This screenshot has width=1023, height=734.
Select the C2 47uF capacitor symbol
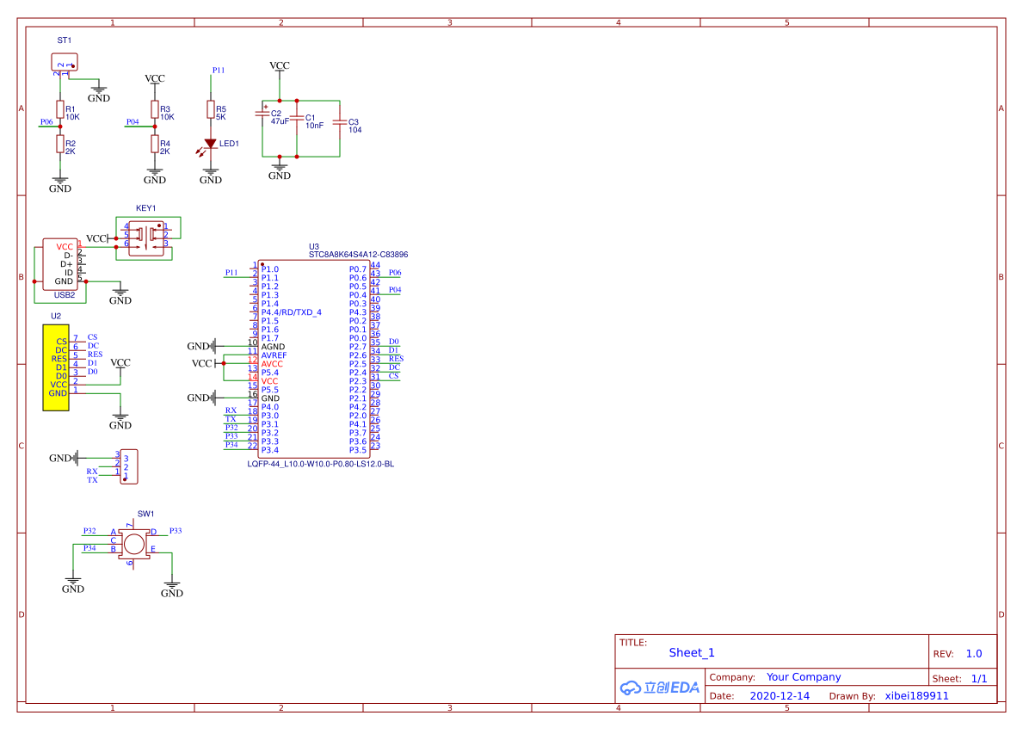[x=262, y=114]
